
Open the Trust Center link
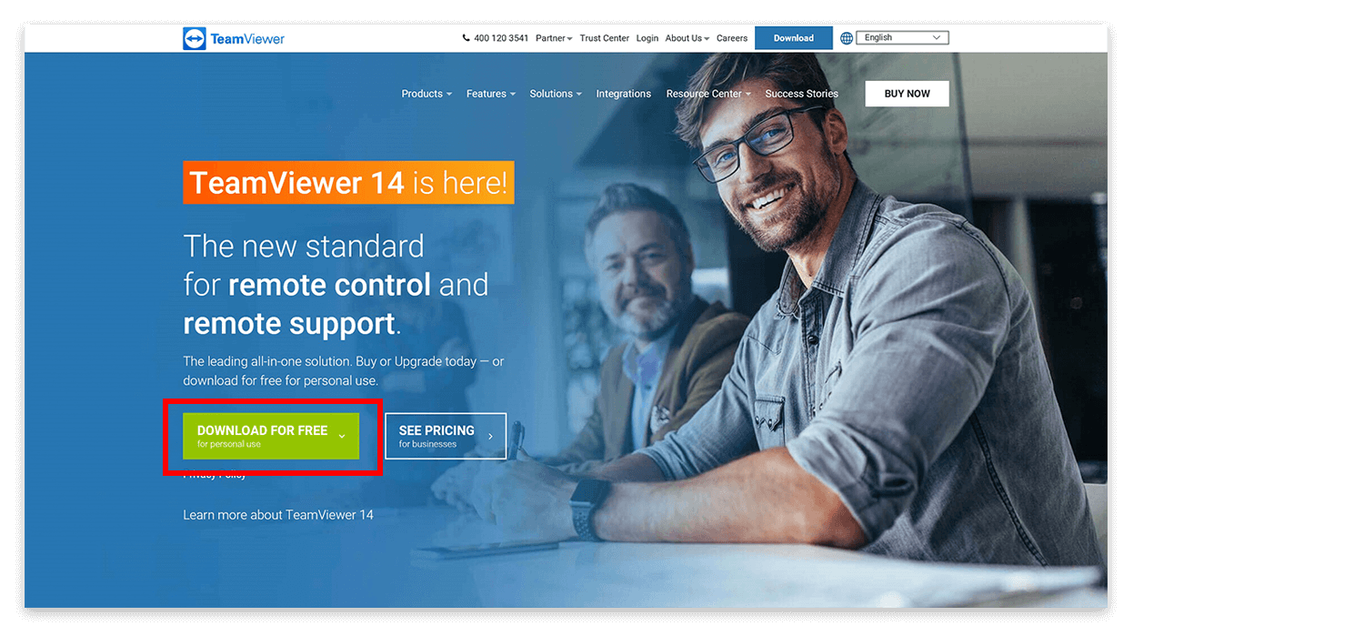tap(605, 38)
